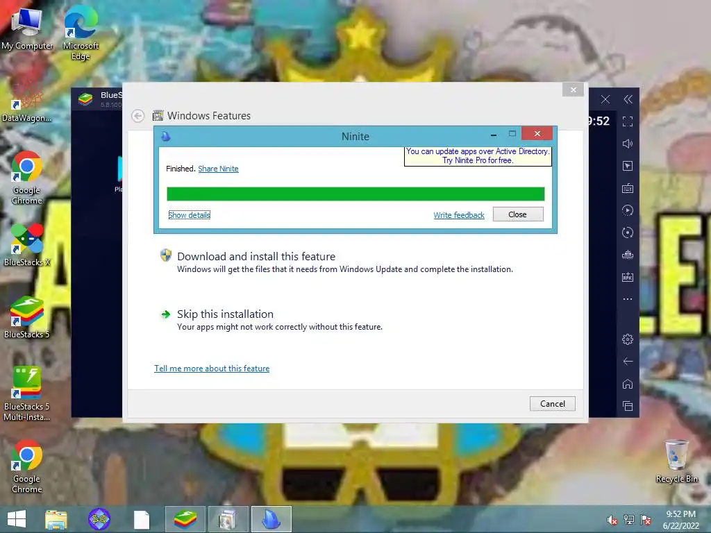This screenshot has width=711, height=533.
Task: Click the Windows Start button
Action: (x=17, y=519)
